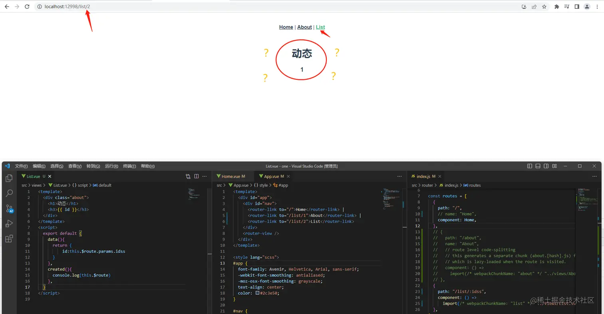Screen dimensions: 604x314
Task: Click the #2c3e50 color swatch in App.vue
Action: pyautogui.click(x=257, y=293)
